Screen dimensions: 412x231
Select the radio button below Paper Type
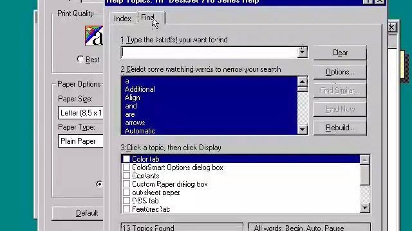click(99, 184)
